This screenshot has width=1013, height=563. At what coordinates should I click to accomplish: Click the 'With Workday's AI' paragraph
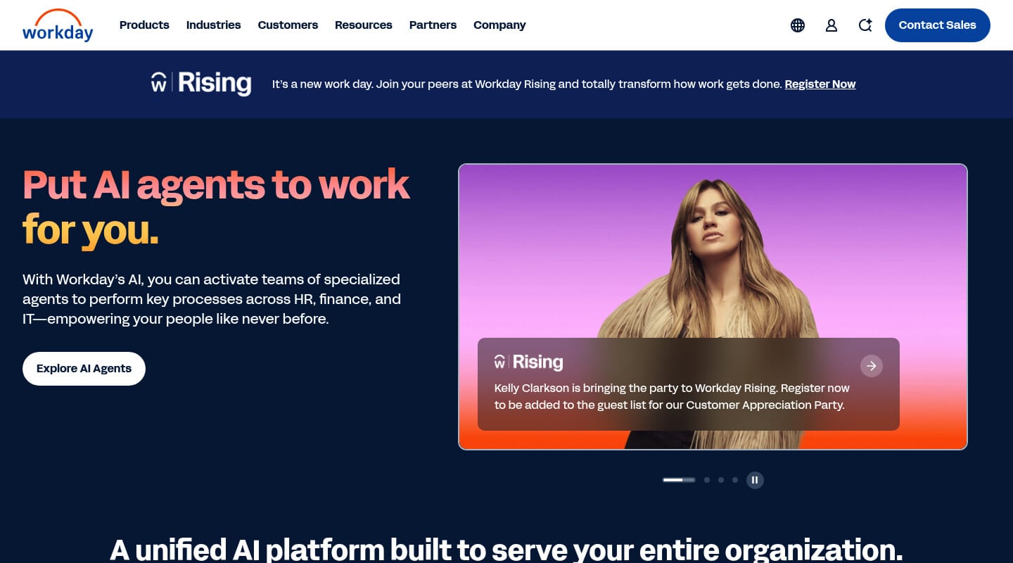(212, 299)
